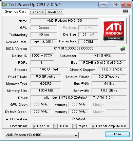
Task: Click the DirectX Support label
Action: [x=82, y=70]
